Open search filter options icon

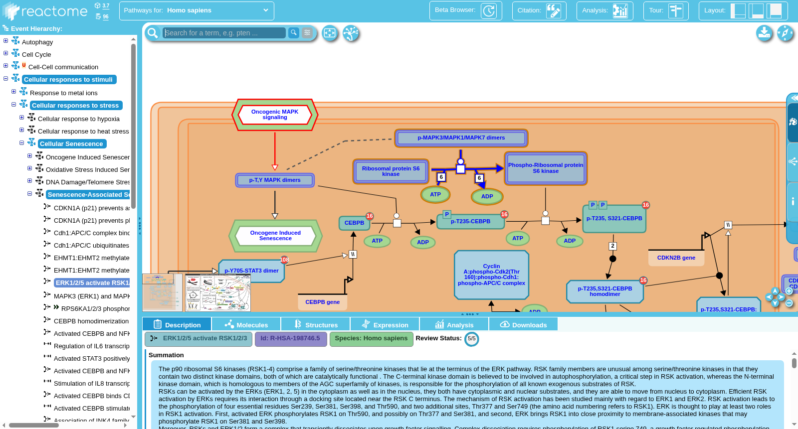[308, 32]
